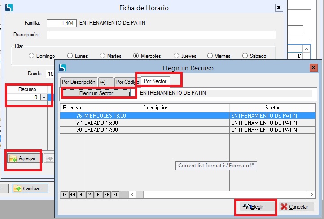Jump forward a page of records

[x=107, y=195]
